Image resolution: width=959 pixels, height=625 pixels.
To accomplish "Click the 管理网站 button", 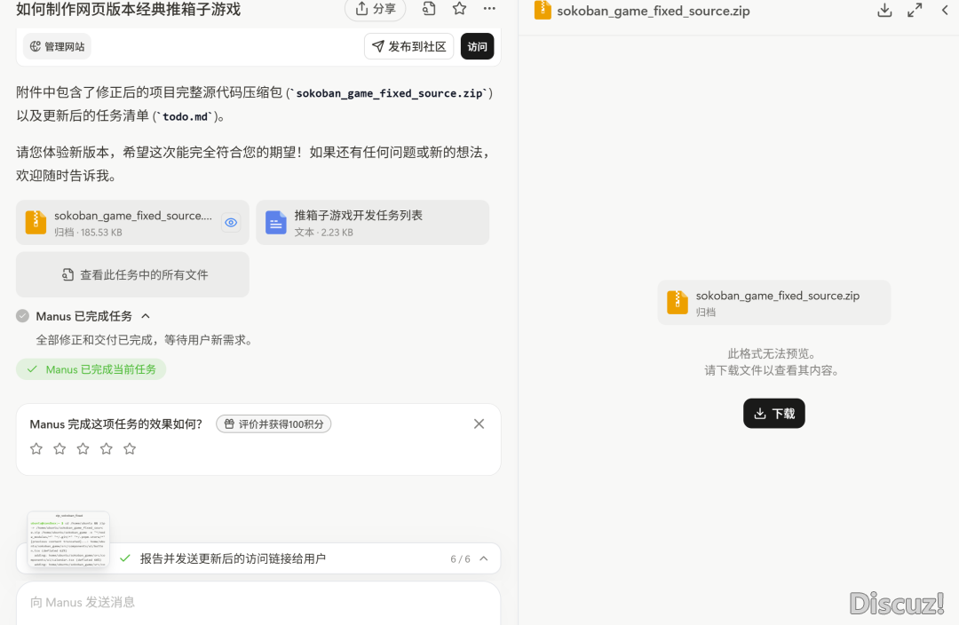I will coord(57,47).
